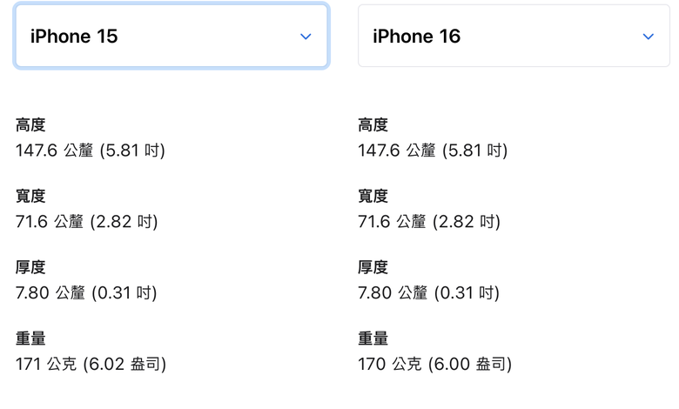Click the 厚度 label in iPhone 15 column

[30, 267]
